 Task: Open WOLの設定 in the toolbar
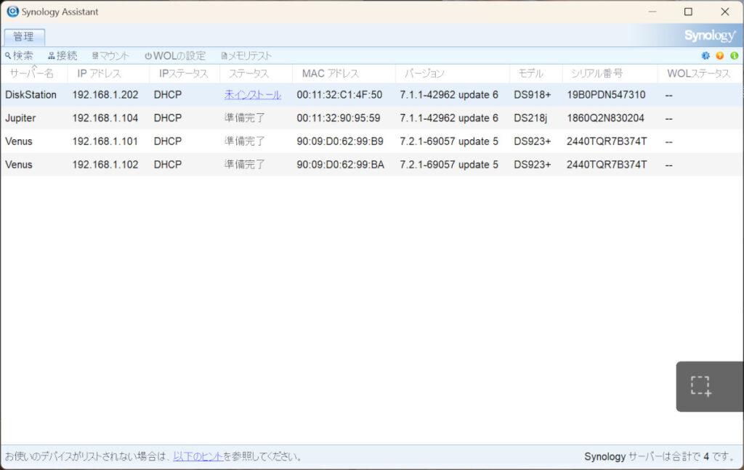click(x=175, y=55)
